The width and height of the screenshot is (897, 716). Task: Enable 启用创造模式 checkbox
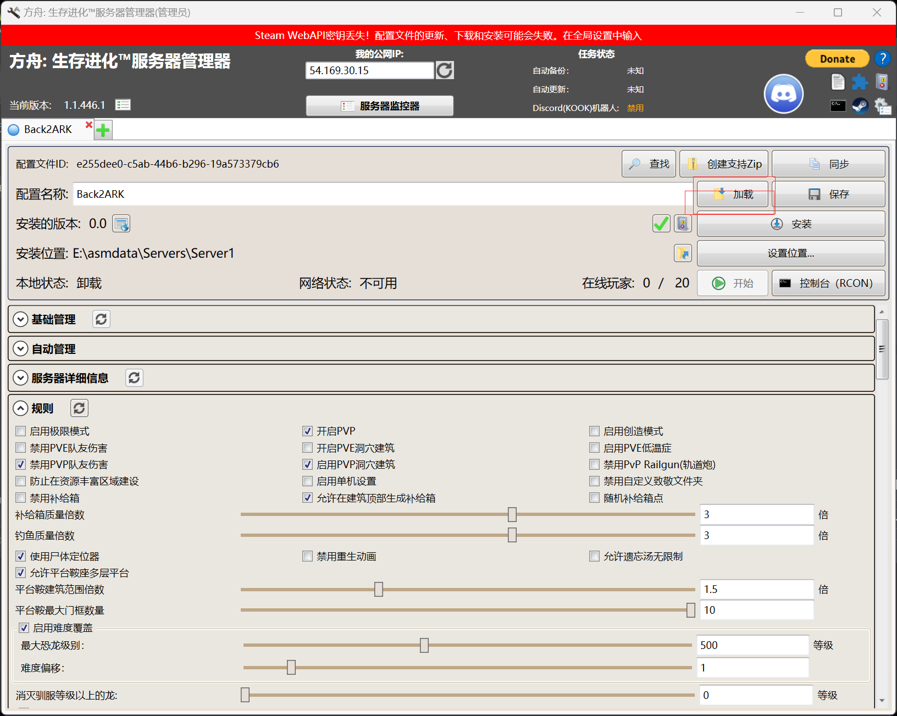(x=595, y=431)
